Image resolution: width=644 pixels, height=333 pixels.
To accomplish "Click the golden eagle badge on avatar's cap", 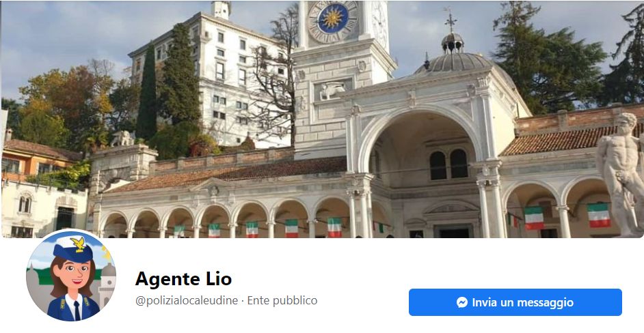I will coord(78,244).
